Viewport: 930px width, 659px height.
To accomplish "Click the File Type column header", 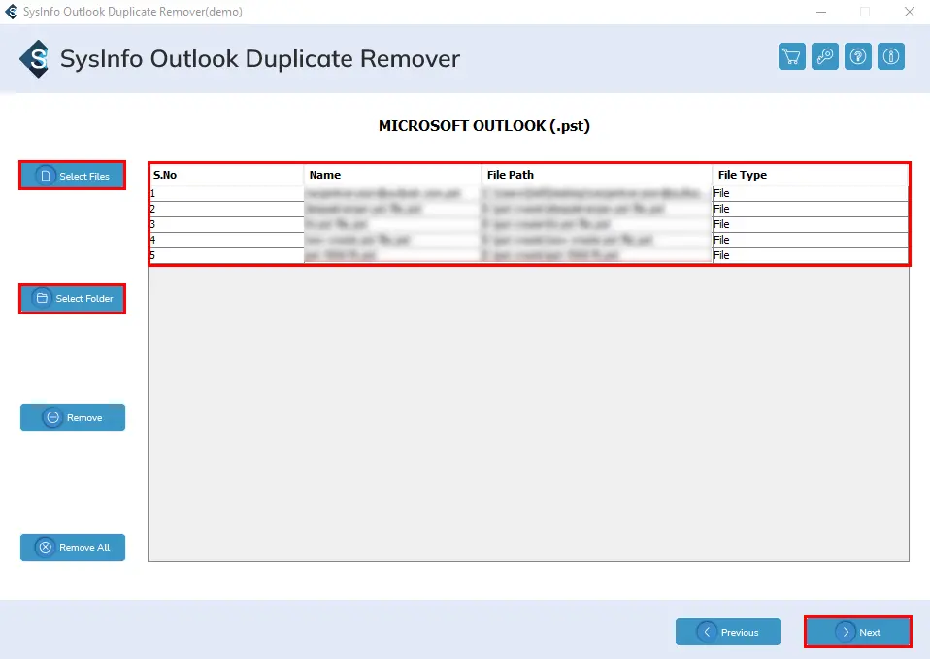I will pyautogui.click(x=811, y=175).
